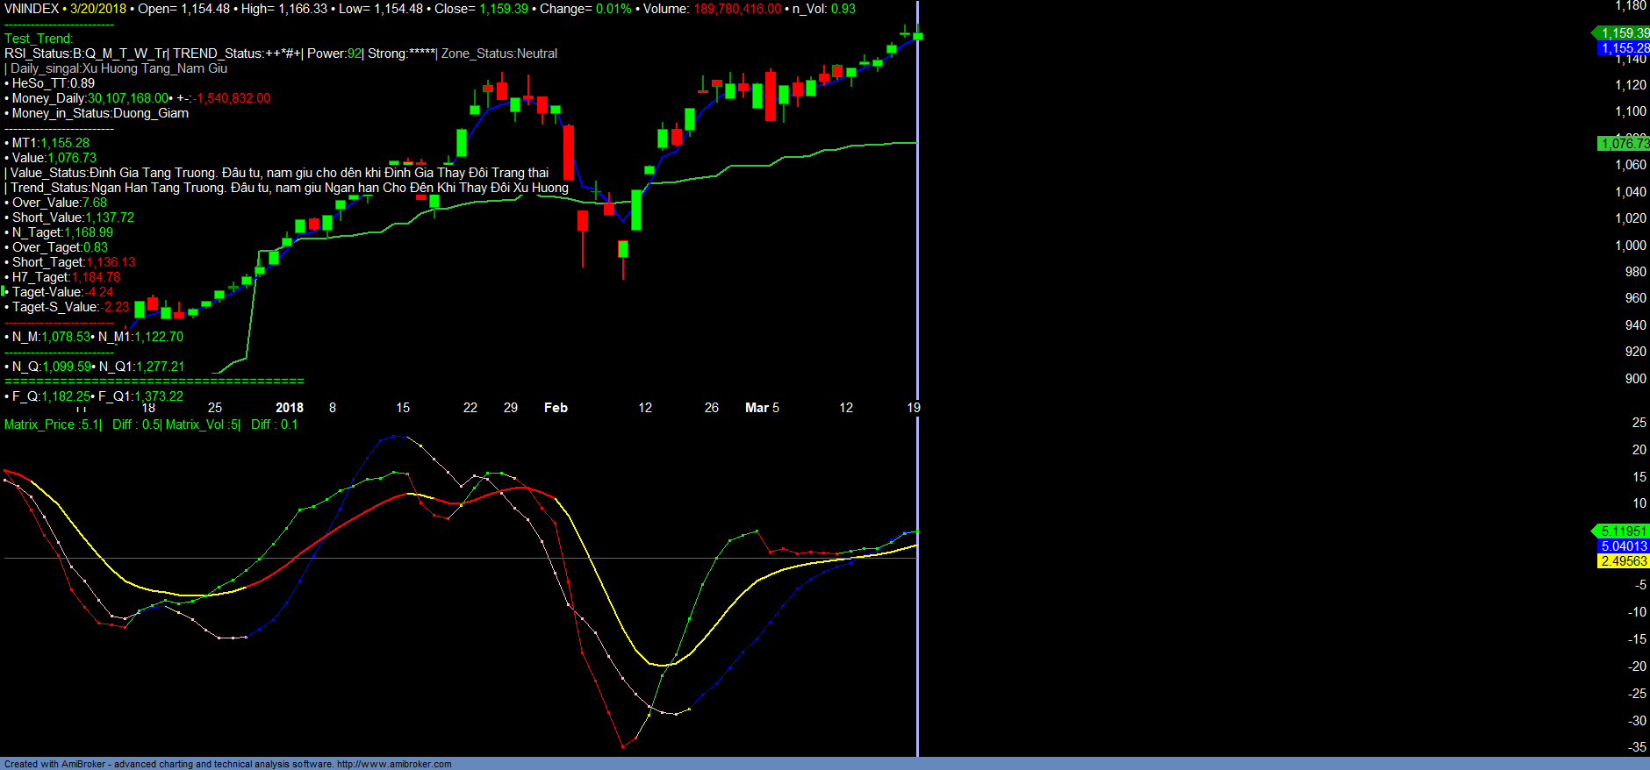1650x770 pixels.
Task: Select the bold 2018 date axis label
Action: (289, 408)
